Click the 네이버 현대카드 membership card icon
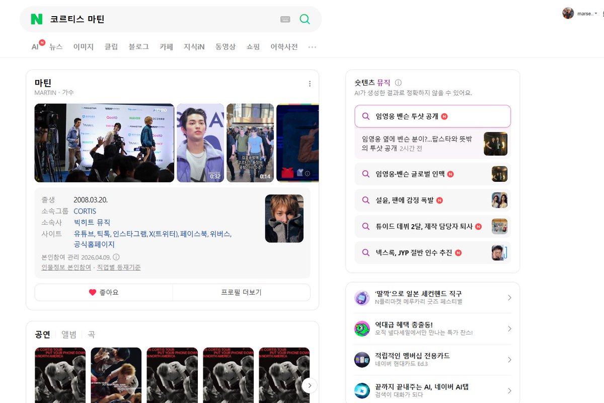Image resolution: width=604 pixels, height=403 pixels. (362, 360)
